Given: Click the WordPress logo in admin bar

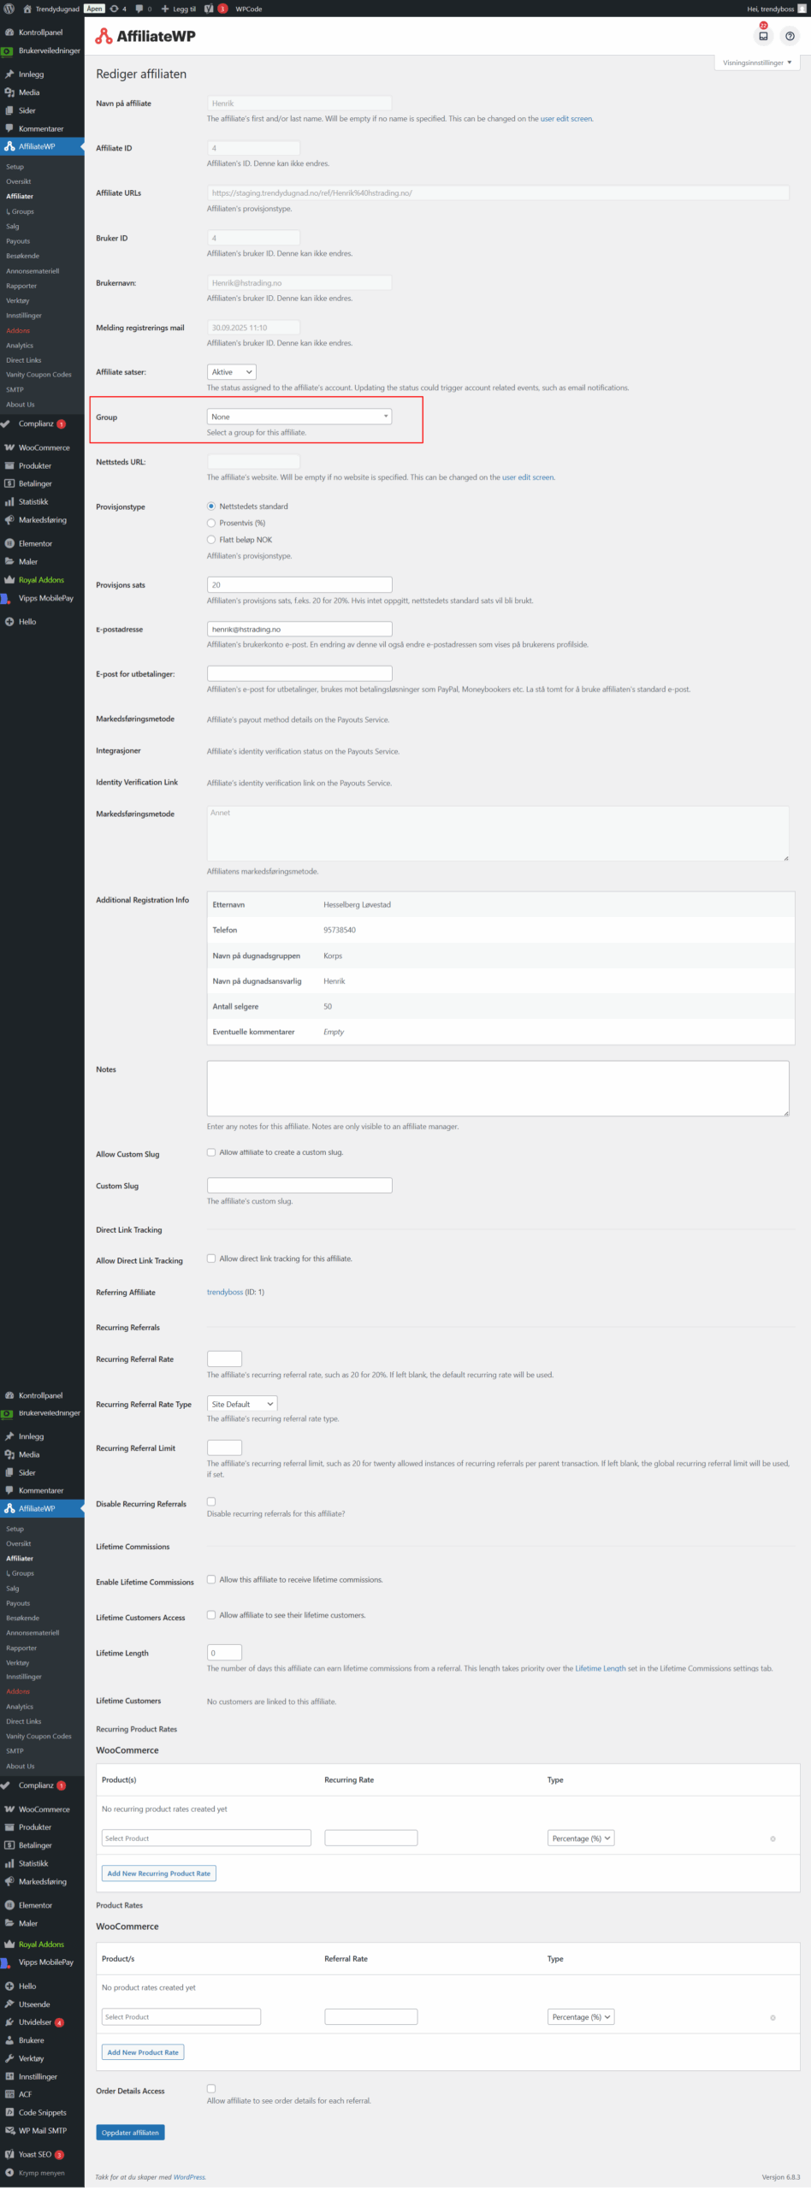Looking at the screenshot, I should (9, 9).
